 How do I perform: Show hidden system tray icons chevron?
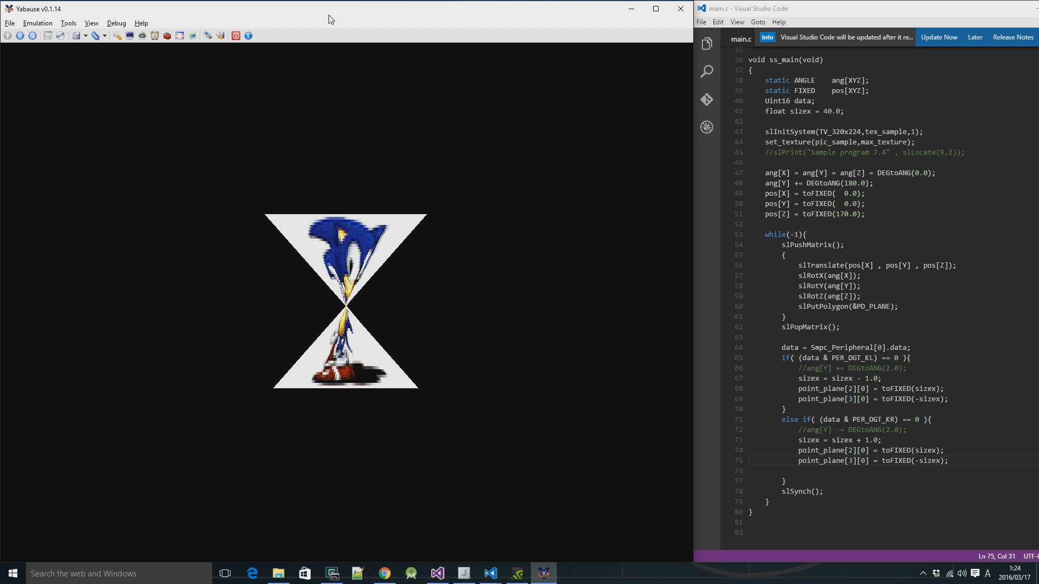(x=923, y=574)
